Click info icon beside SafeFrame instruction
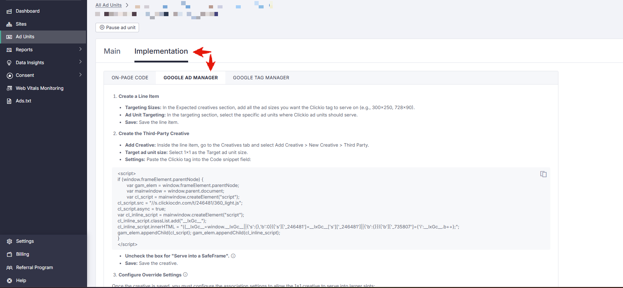Image resolution: width=623 pixels, height=288 pixels. click(x=233, y=256)
